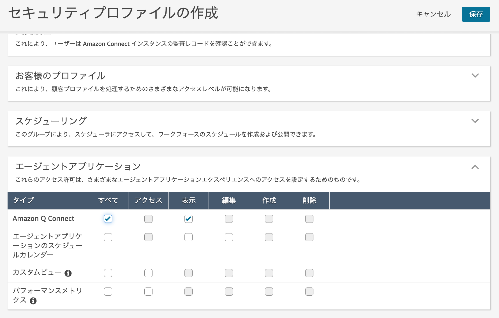Image resolution: width=499 pixels, height=318 pixels.
Task: Expand the お客様のプロファイル section
Action: click(x=475, y=76)
